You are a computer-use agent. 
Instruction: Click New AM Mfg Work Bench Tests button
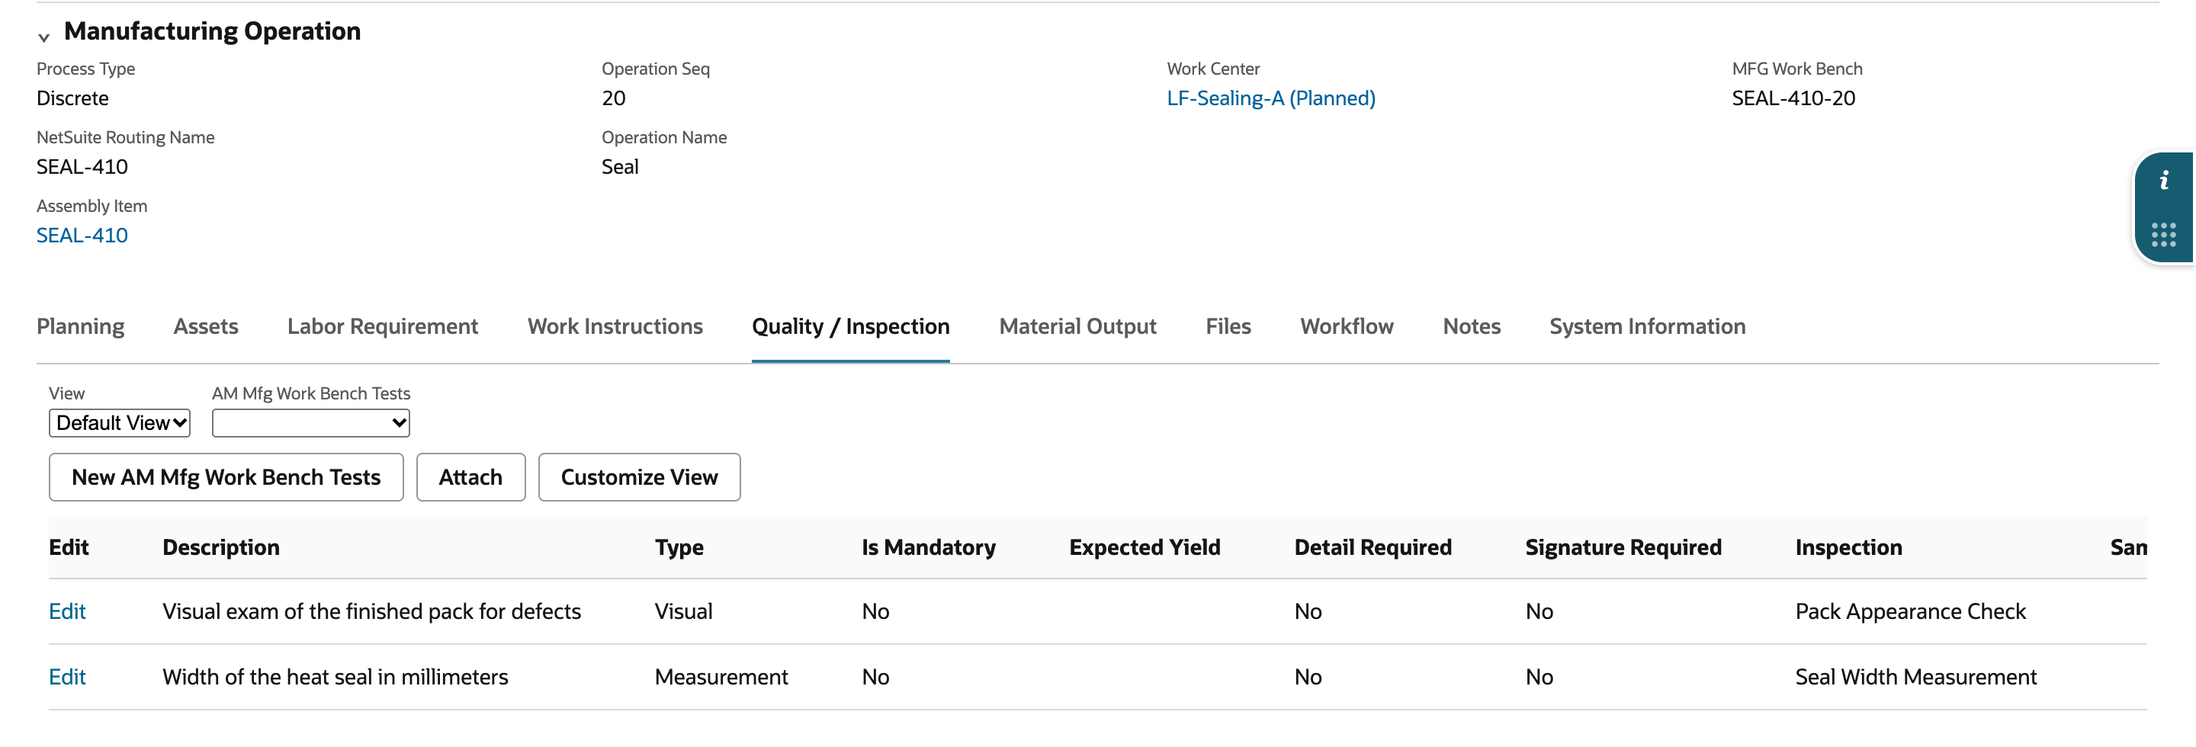(226, 477)
